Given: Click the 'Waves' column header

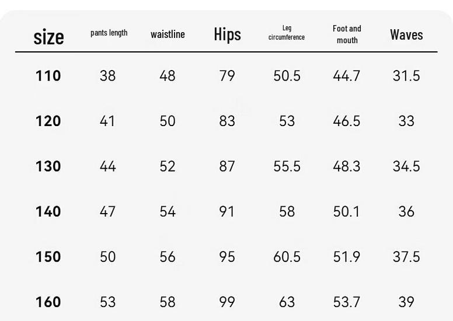Looking at the screenshot, I should (x=406, y=34).
